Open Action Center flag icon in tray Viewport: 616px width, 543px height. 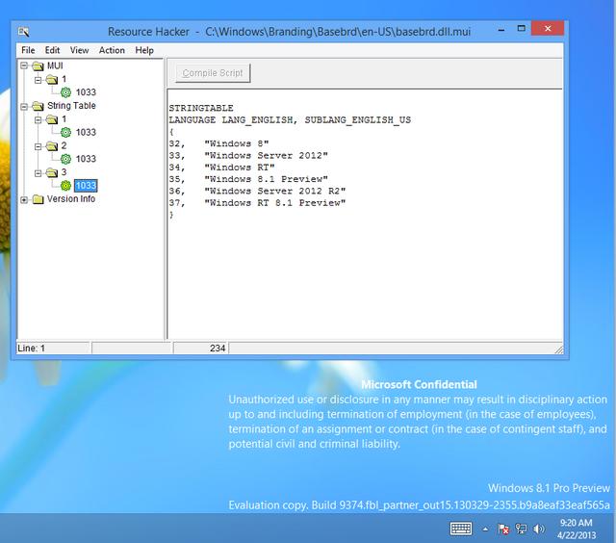(x=502, y=529)
